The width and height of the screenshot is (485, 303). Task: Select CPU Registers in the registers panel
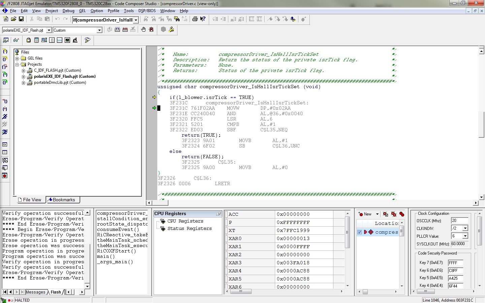[x=186, y=221]
